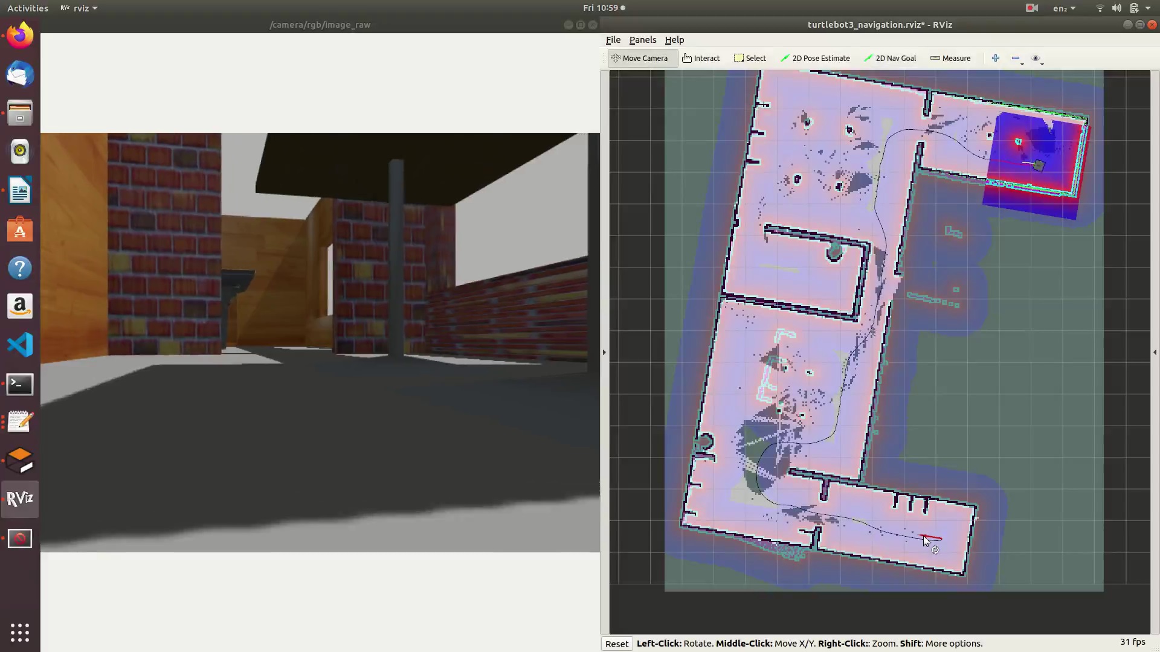Open the Help menu in RViz
Screen dimensions: 1160x652
point(674,40)
